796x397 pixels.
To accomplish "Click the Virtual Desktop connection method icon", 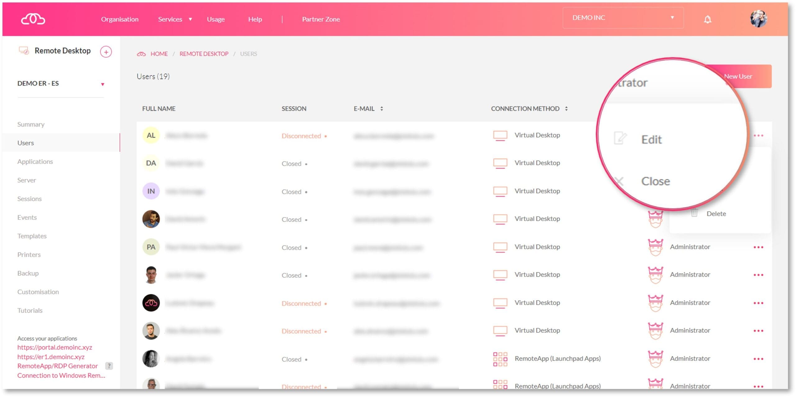I will click(x=500, y=135).
